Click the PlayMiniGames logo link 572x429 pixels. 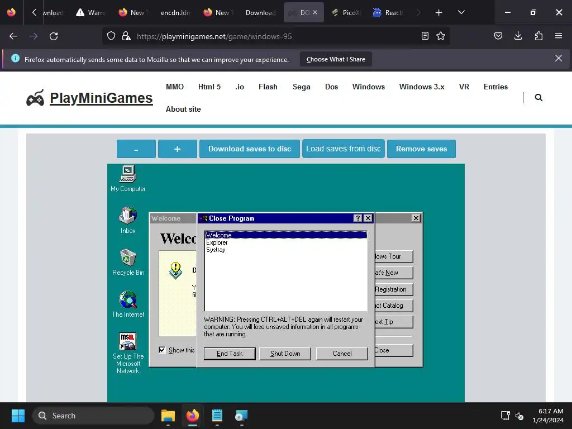point(89,98)
